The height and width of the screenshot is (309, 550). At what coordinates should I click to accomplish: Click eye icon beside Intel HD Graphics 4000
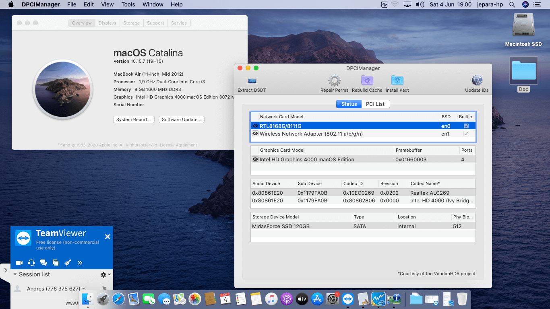255,159
